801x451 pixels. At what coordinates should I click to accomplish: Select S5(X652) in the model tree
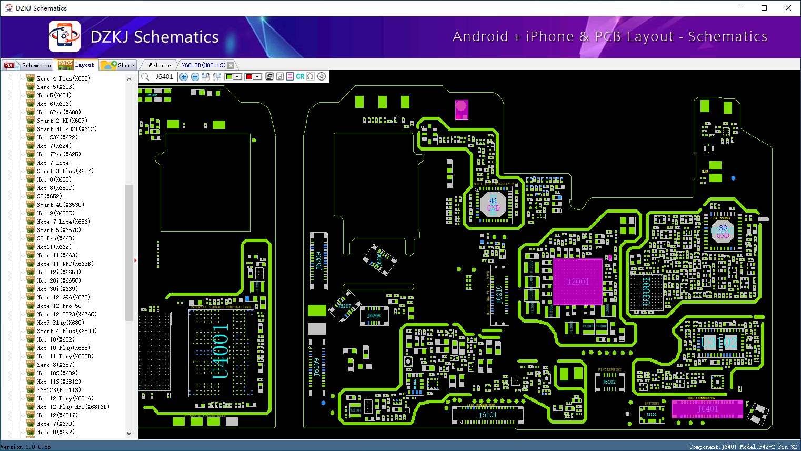click(x=49, y=196)
